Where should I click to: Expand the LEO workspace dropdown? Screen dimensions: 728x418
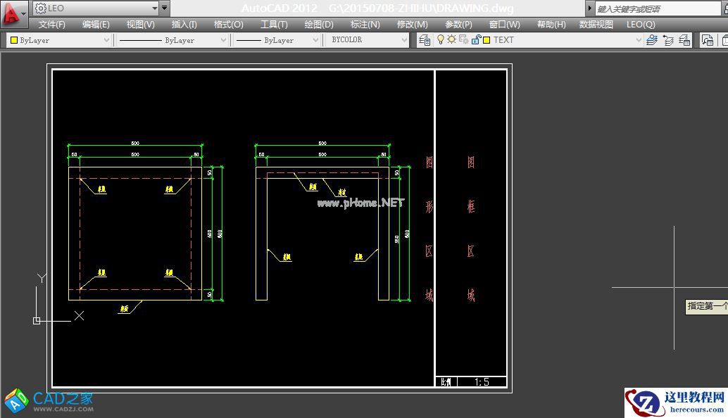tap(155, 8)
